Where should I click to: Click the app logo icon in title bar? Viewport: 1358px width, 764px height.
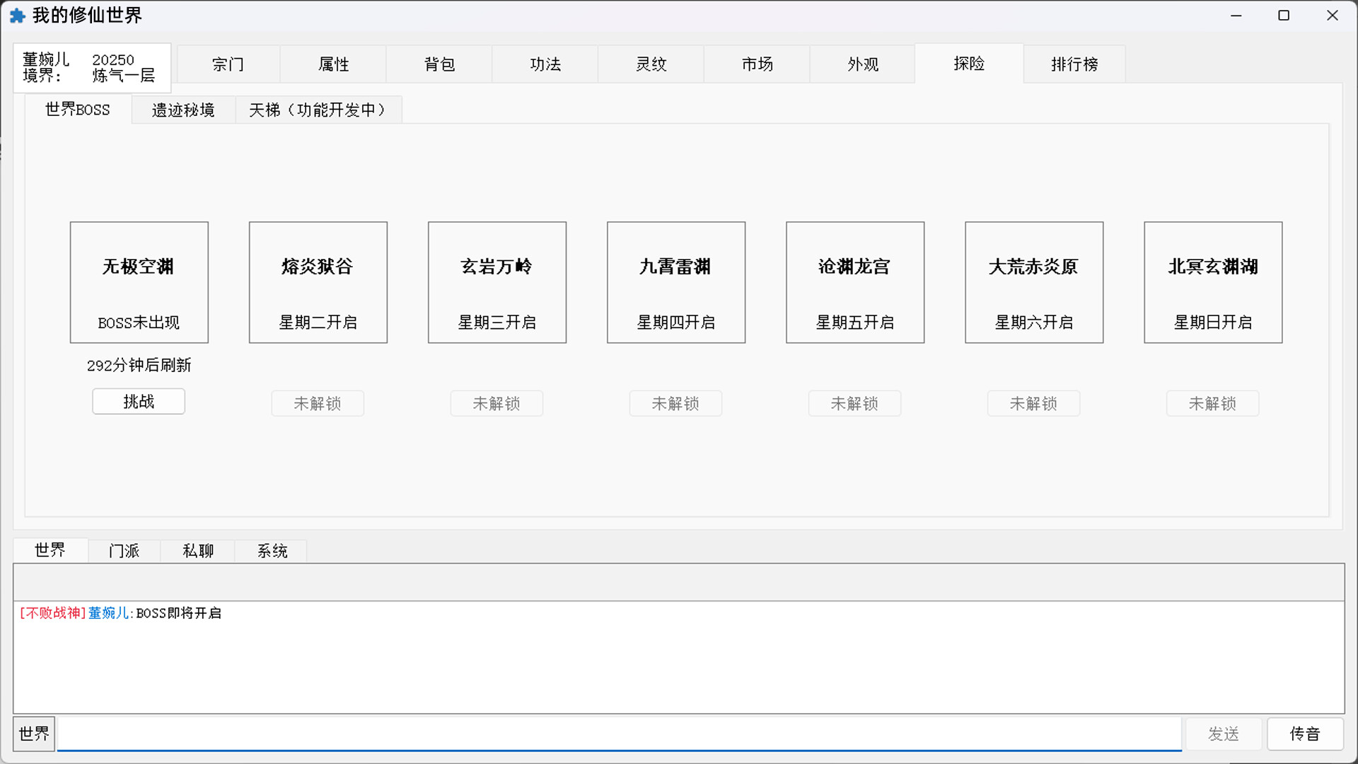pyautogui.click(x=17, y=15)
